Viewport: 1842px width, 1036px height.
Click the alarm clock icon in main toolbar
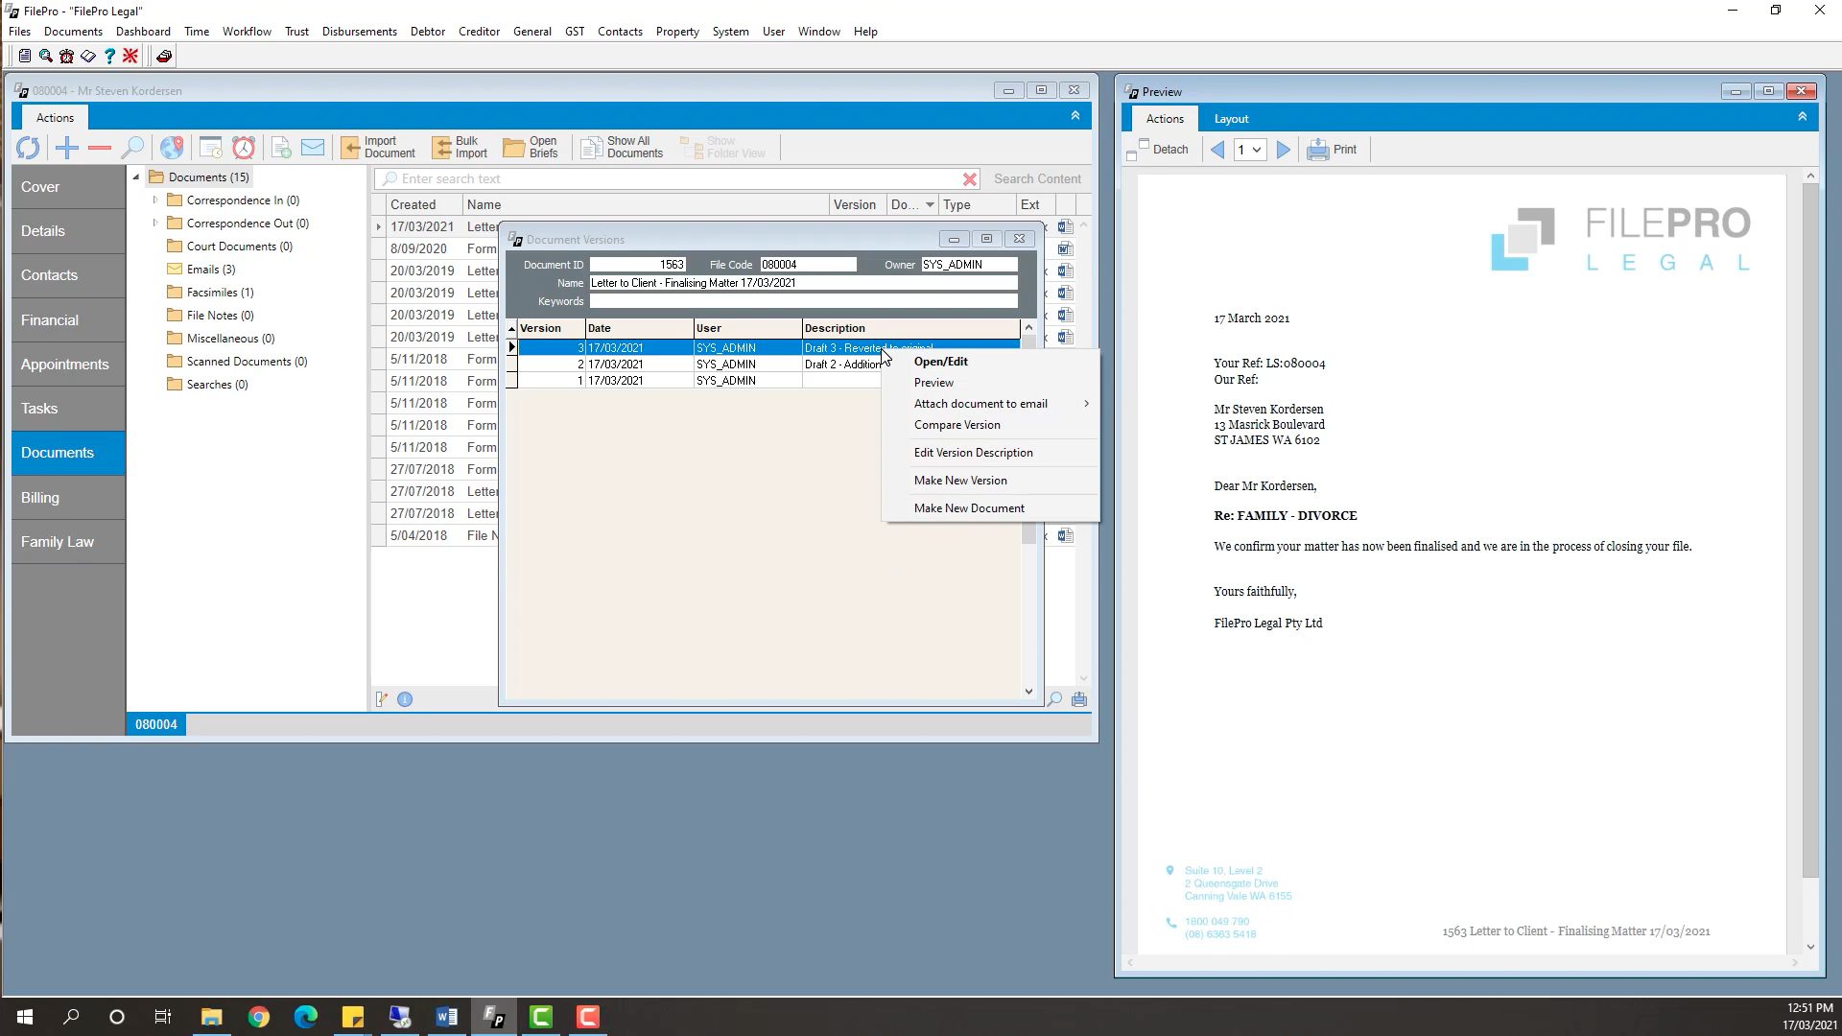66,57
